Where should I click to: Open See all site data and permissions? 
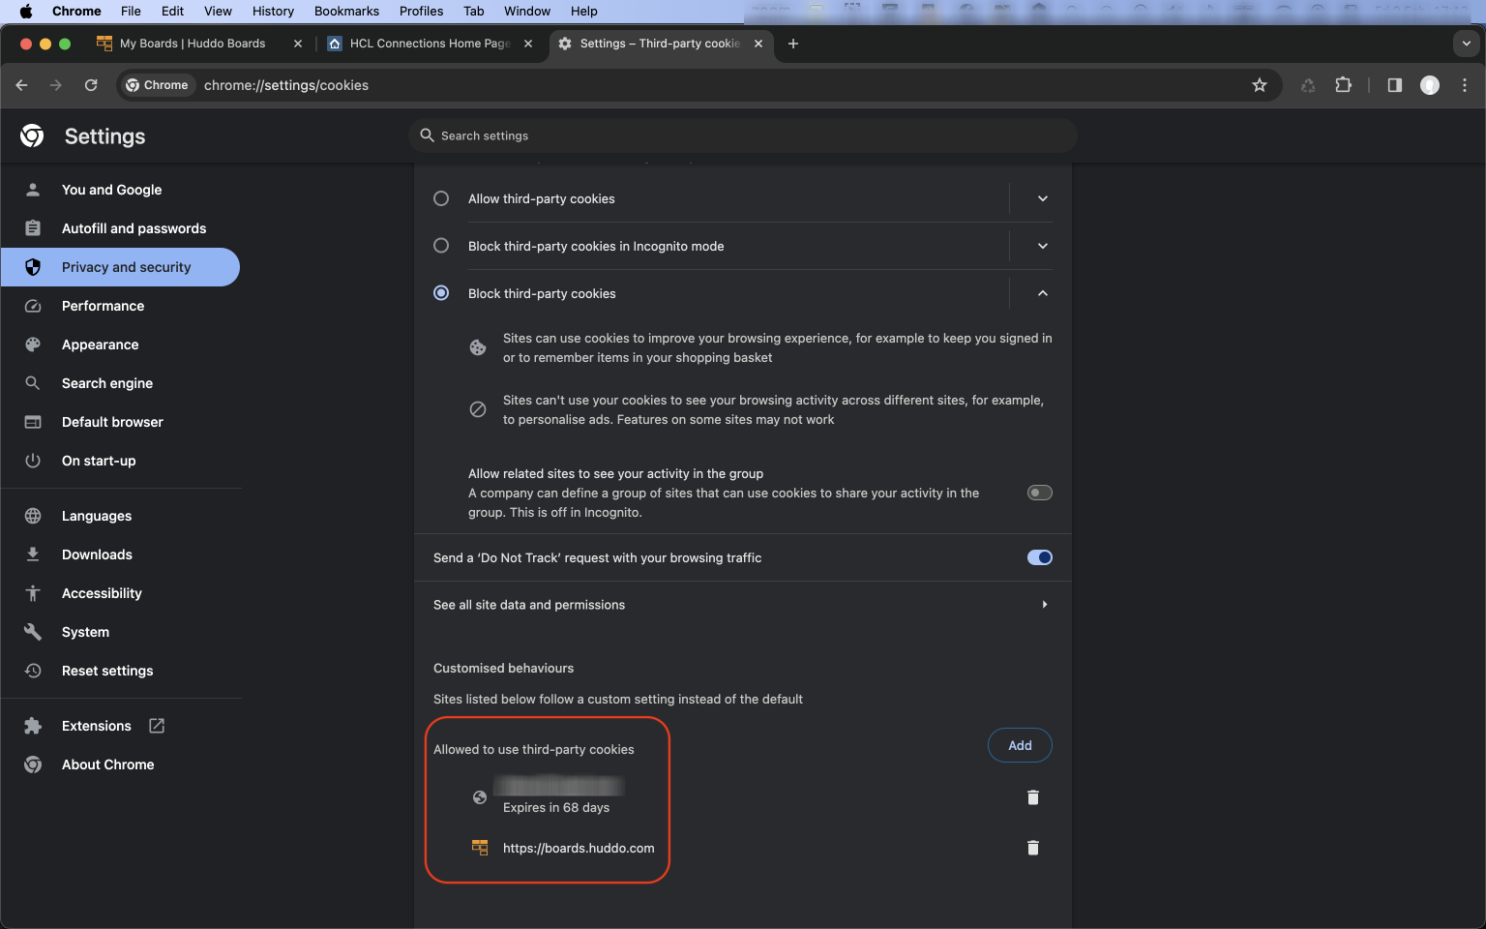click(742, 605)
